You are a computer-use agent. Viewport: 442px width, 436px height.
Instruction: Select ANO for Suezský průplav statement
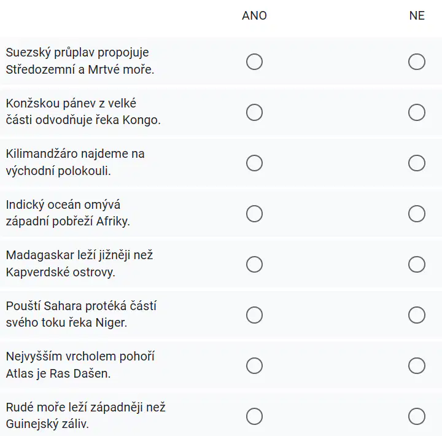coord(254,61)
